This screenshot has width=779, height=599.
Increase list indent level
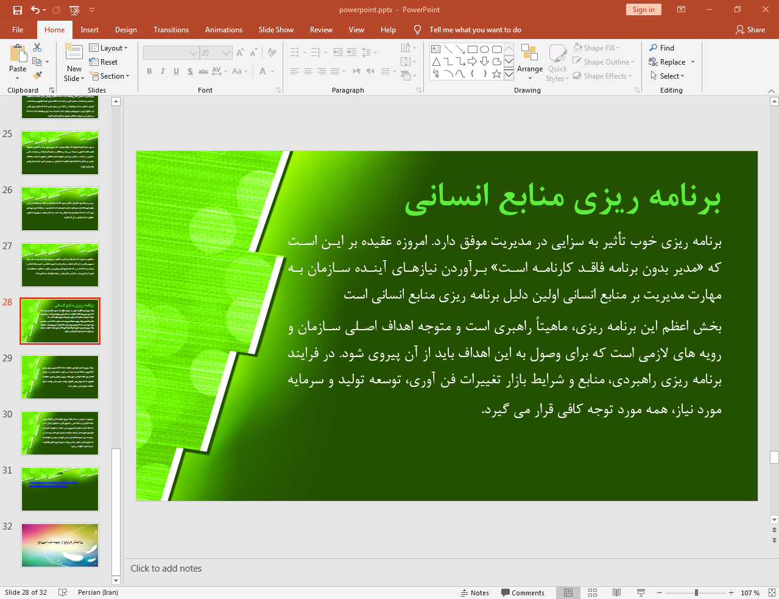351,52
